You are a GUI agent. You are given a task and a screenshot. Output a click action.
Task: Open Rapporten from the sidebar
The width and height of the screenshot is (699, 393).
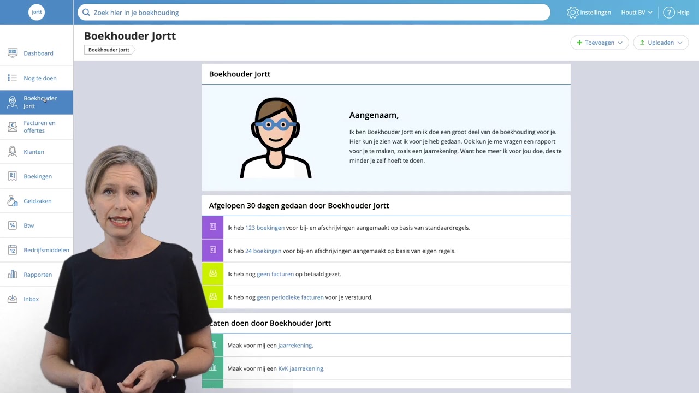coord(36,274)
